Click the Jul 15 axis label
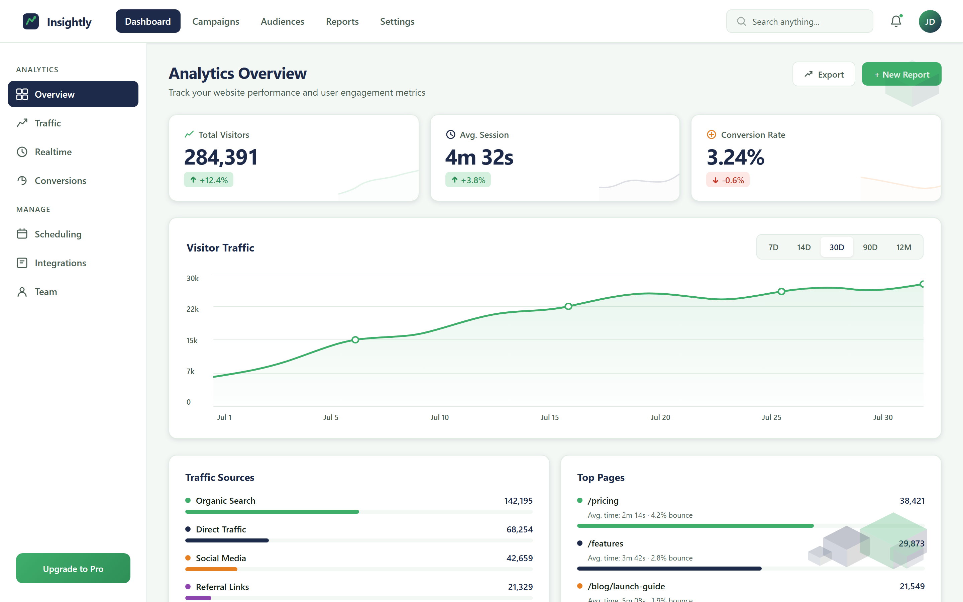The width and height of the screenshot is (963, 602). (x=550, y=417)
